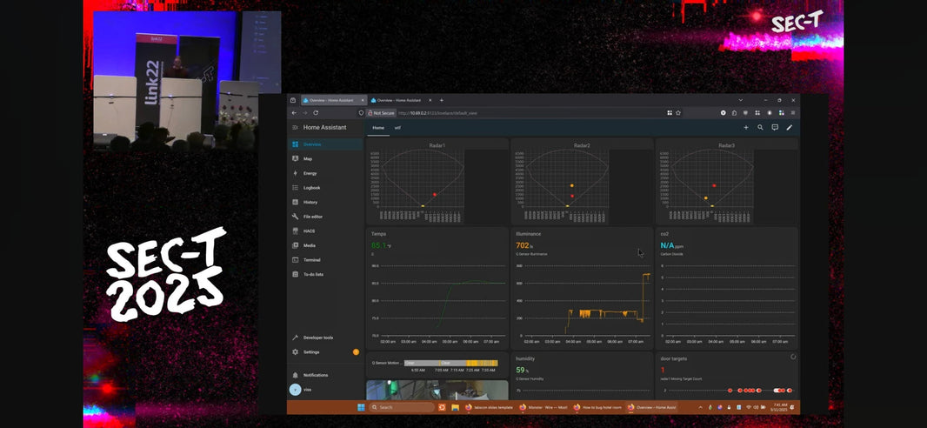Expand the browser tab list chevron
This screenshot has width=927, height=428.
pyautogui.click(x=741, y=100)
